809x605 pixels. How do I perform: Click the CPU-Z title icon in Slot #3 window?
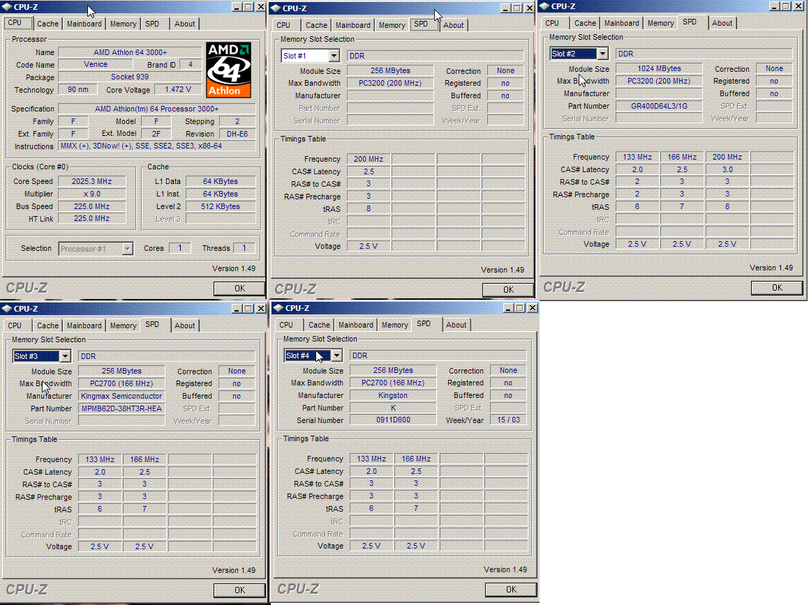pyautogui.click(x=7, y=309)
